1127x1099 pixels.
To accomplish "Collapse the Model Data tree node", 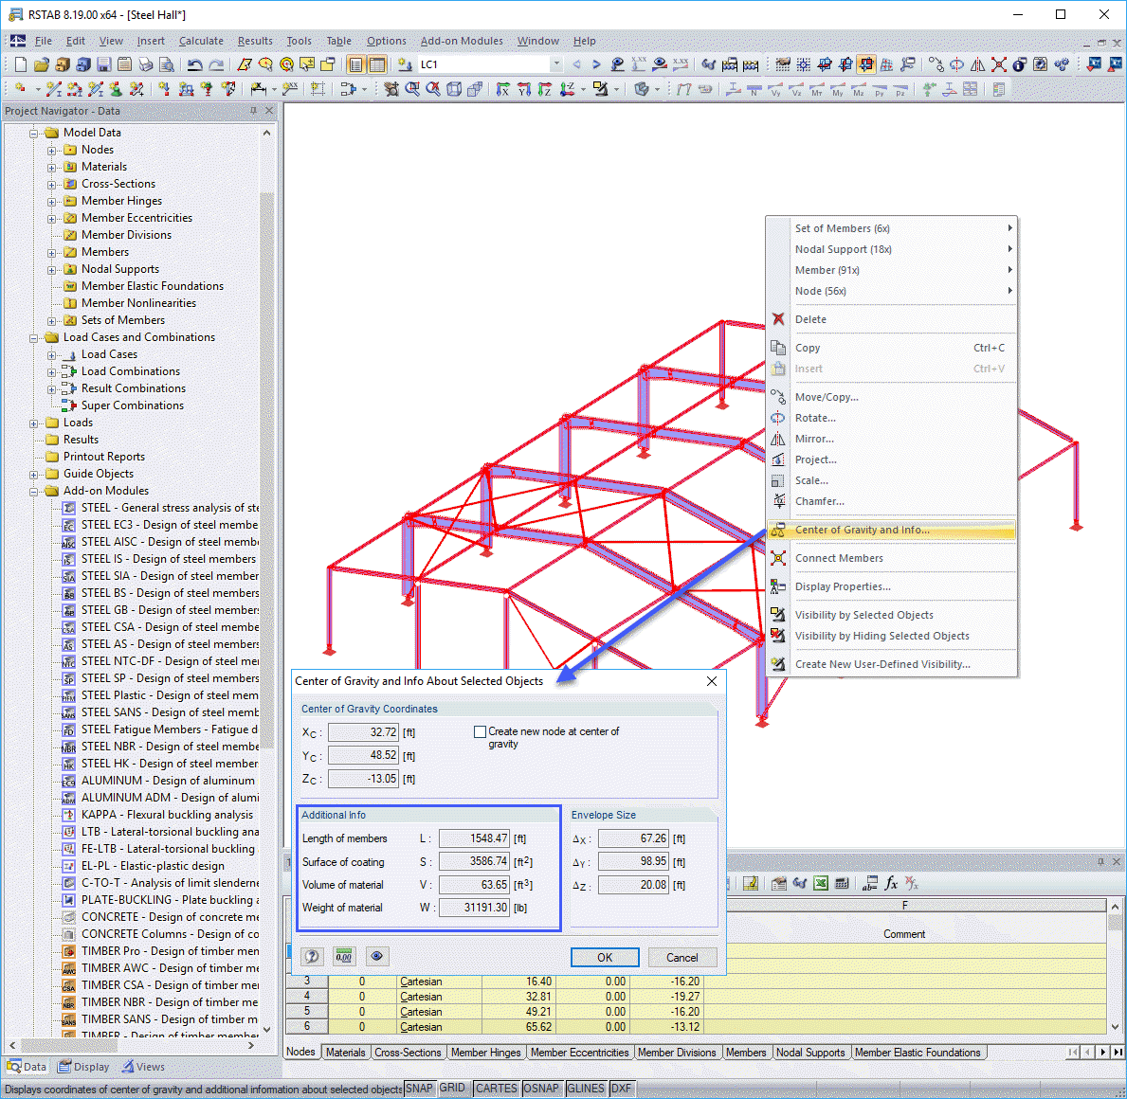I will tap(34, 134).
